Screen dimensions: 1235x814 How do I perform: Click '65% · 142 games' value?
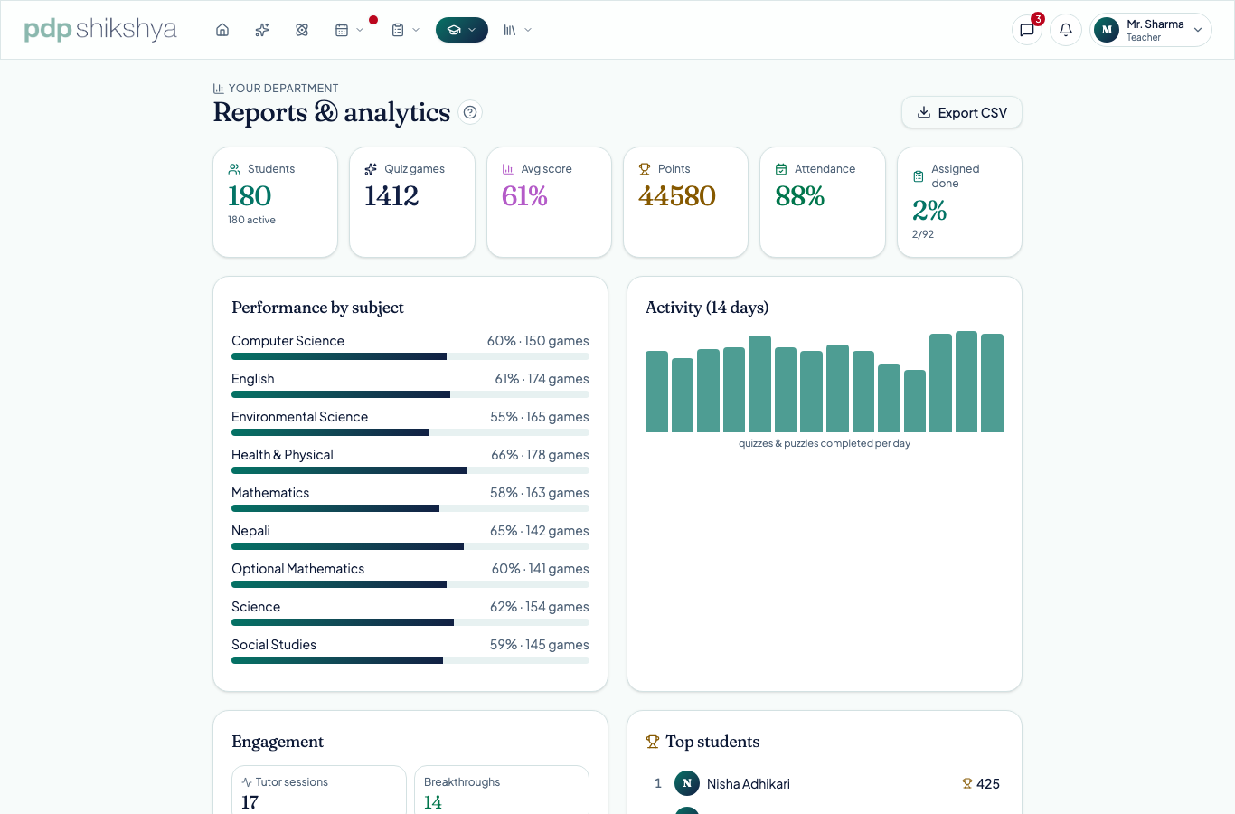pos(540,531)
